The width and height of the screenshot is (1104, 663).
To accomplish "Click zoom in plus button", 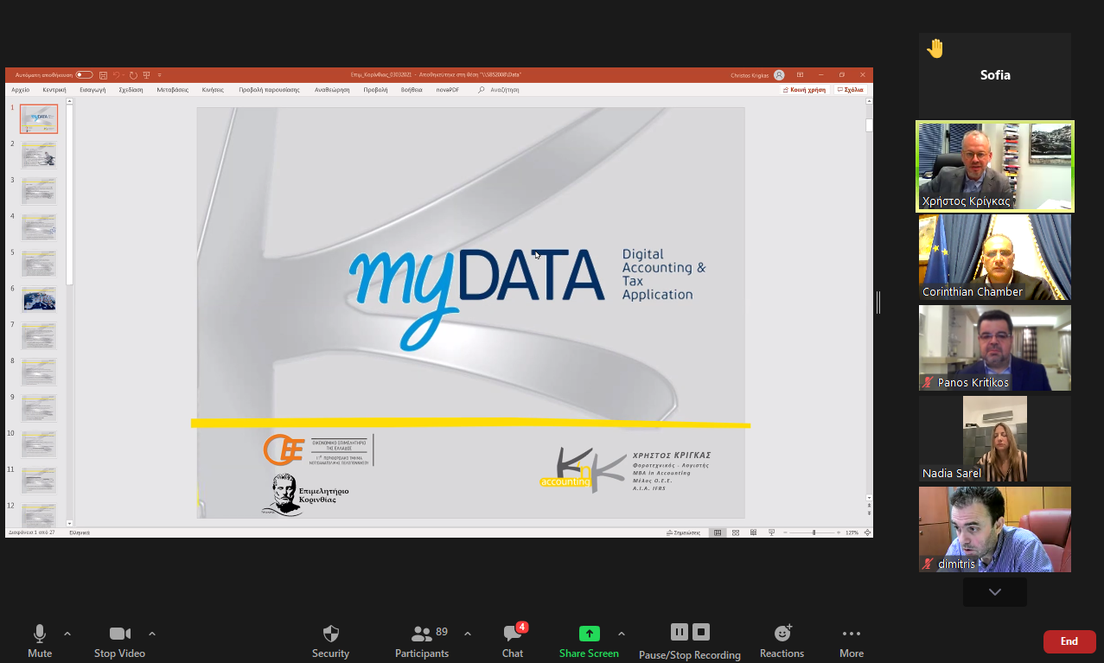I will tap(839, 532).
